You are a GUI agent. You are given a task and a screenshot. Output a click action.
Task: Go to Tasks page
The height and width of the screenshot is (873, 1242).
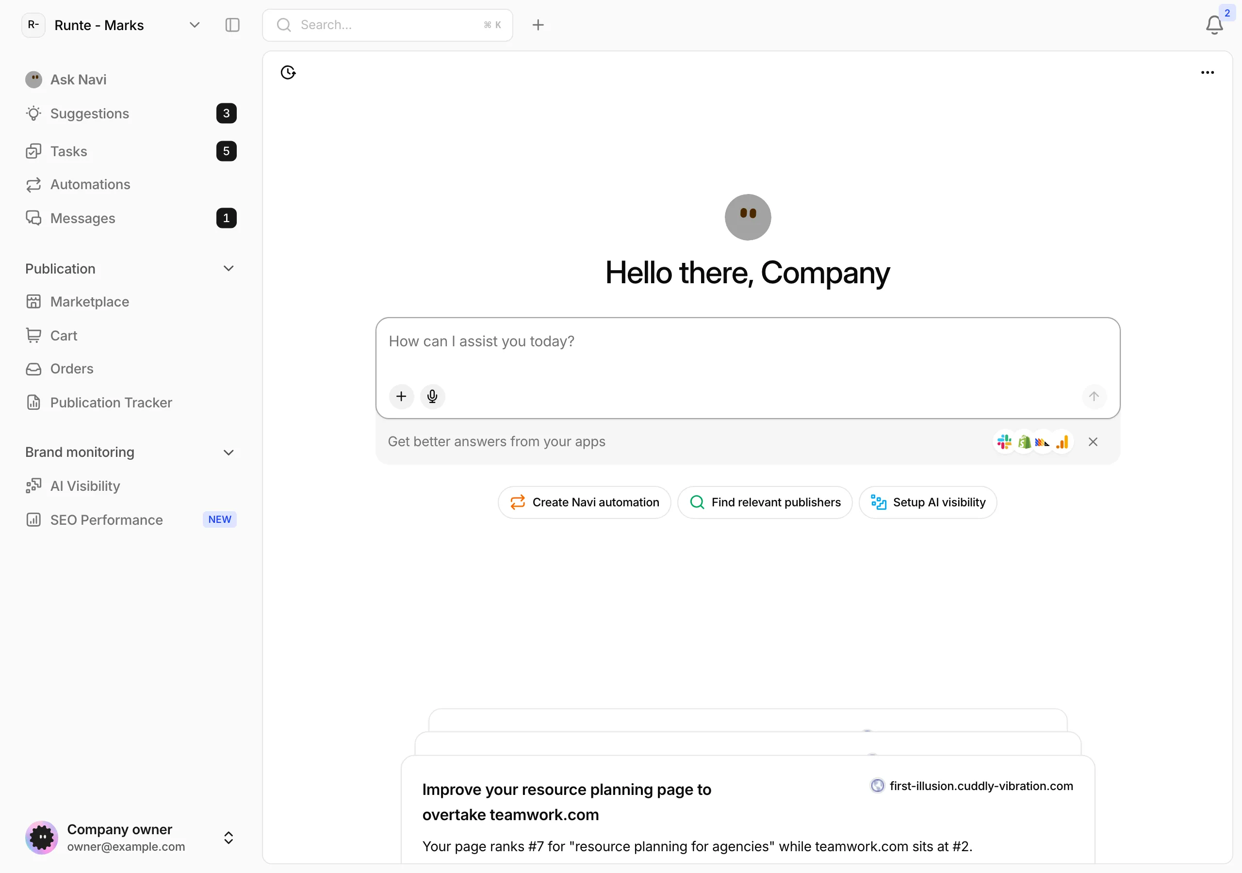pyautogui.click(x=131, y=151)
